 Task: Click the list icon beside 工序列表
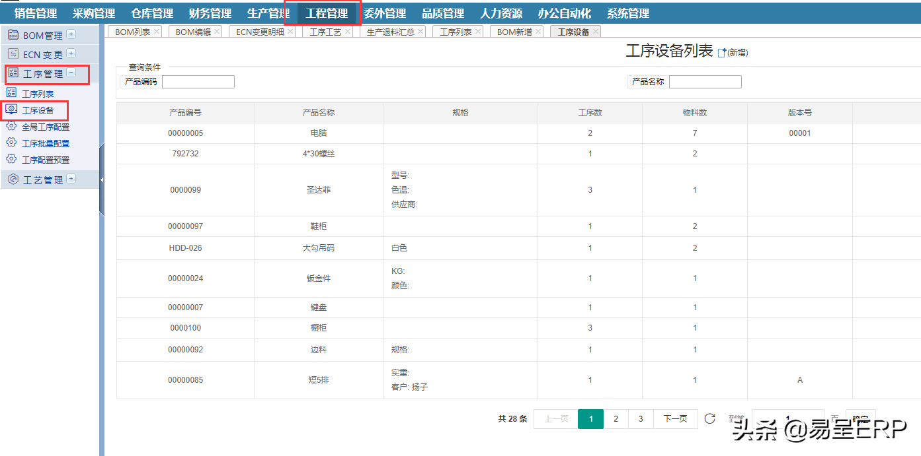[11, 93]
